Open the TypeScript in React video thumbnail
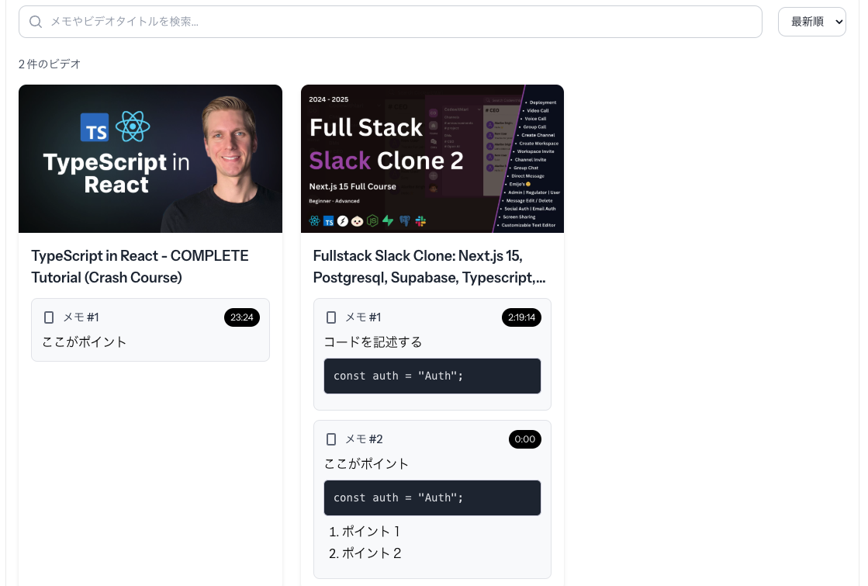Image resolution: width=868 pixels, height=586 pixels. 150,158
